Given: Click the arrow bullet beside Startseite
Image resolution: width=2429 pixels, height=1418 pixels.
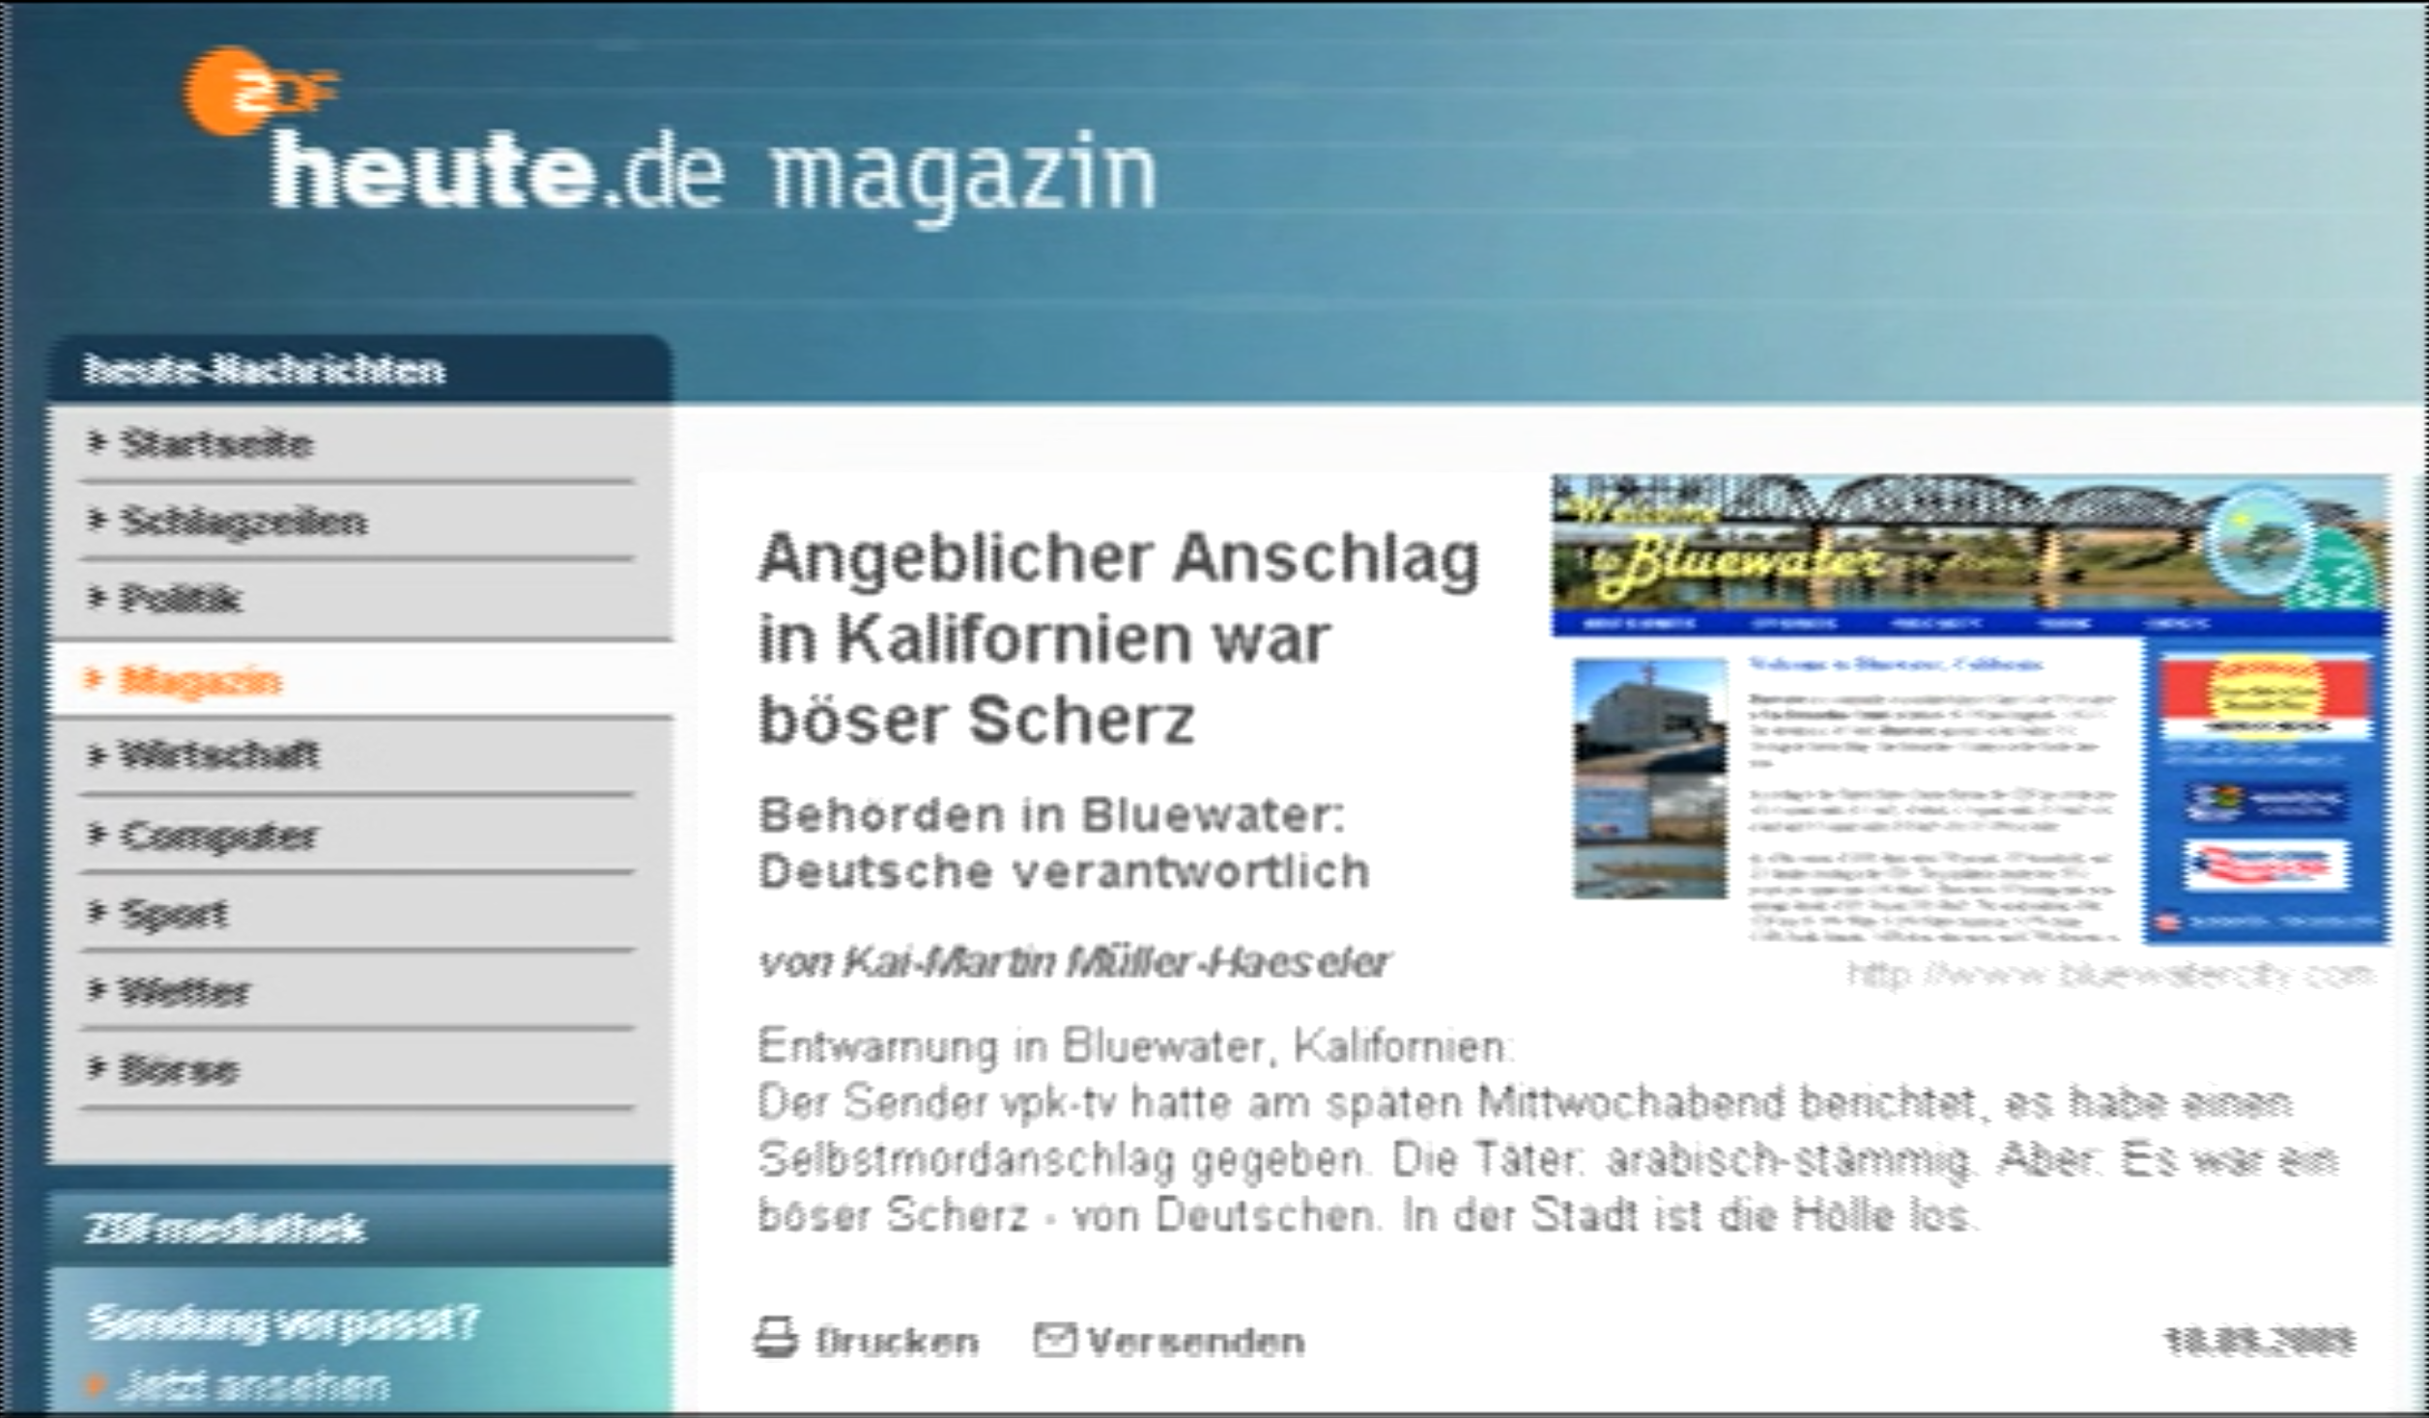Looking at the screenshot, I should pyautogui.click(x=96, y=442).
